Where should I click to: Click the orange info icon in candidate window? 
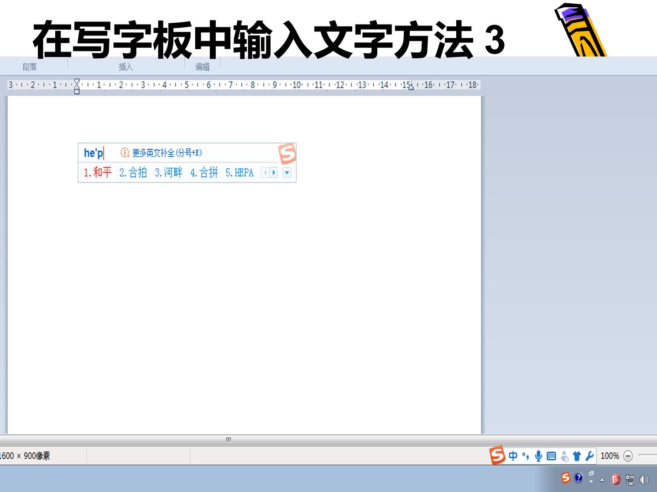pos(125,153)
